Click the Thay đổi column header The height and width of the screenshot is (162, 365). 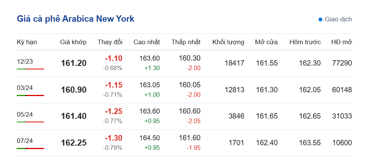tap(110, 42)
